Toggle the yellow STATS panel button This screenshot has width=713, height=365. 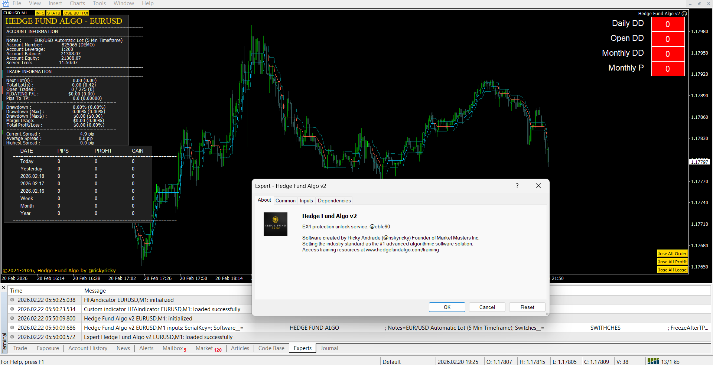pos(53,13)
